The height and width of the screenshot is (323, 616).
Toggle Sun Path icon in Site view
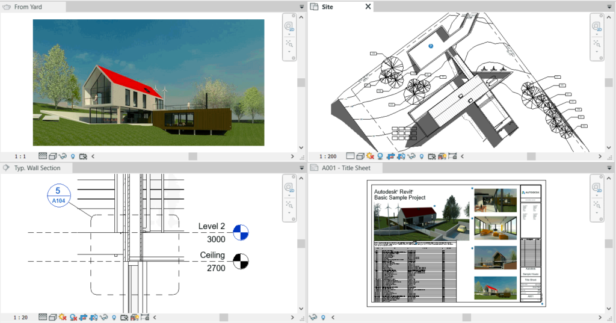click(x=370, y=156)
